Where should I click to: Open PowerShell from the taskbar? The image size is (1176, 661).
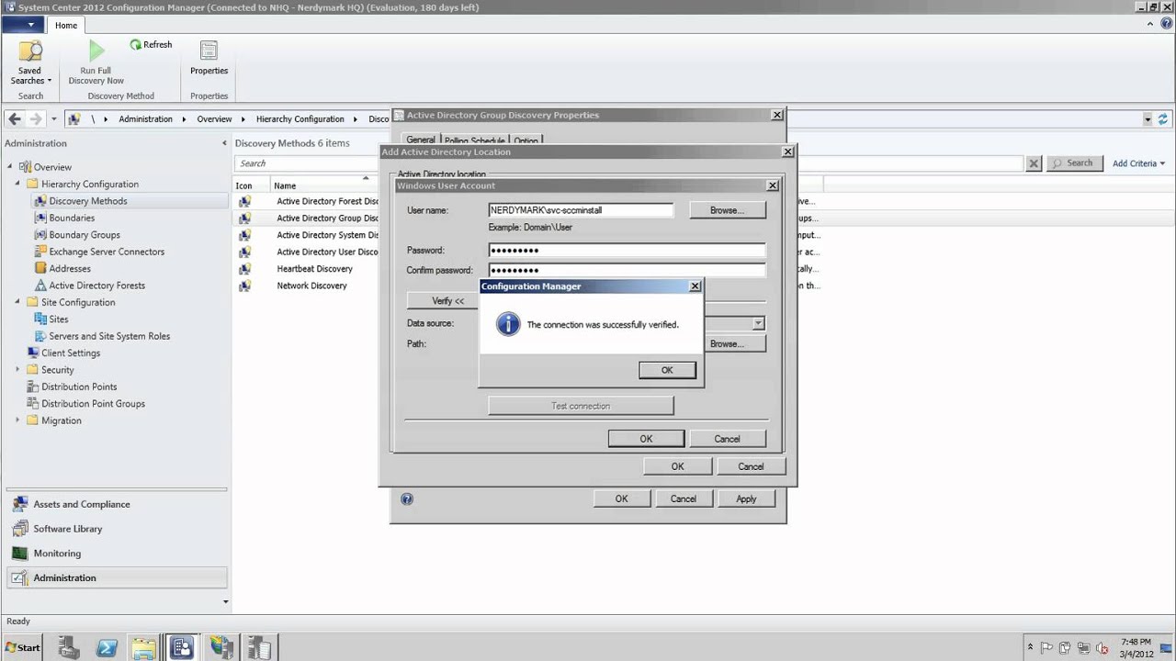click(107, 647)
